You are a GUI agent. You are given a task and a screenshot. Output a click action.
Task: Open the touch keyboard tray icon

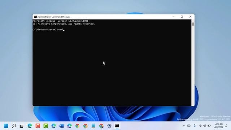click(189, 126)
